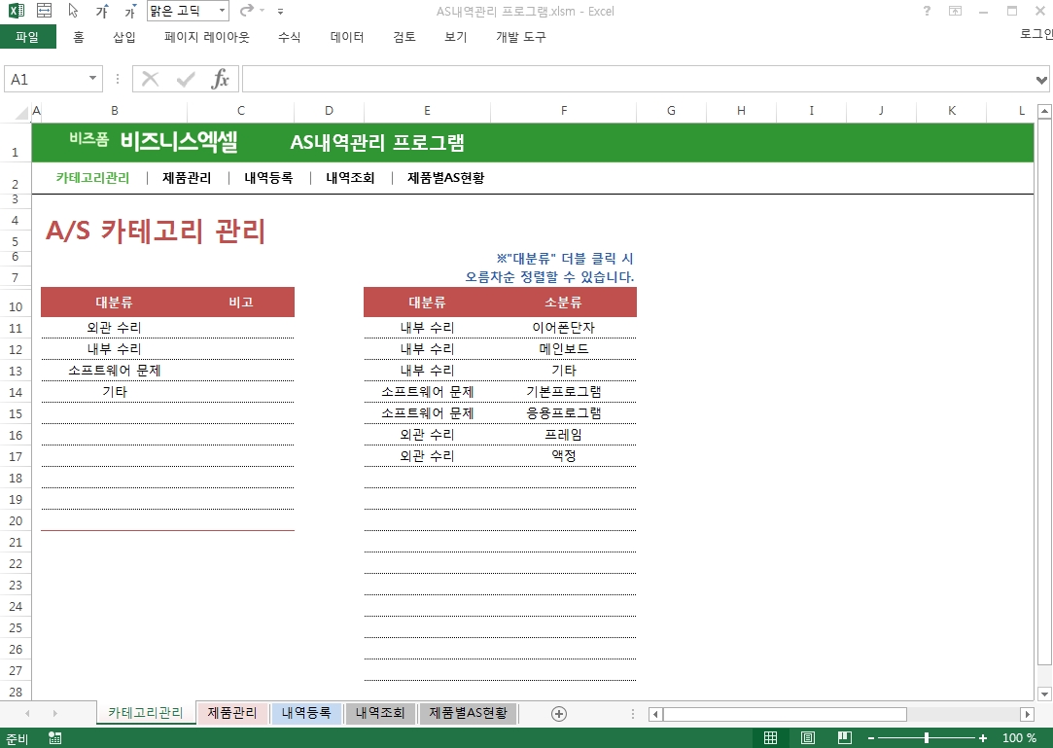The height and width of the screenshot is (748, 1053).
Task: Click the 100 % zoom level
Action: 1019,738
